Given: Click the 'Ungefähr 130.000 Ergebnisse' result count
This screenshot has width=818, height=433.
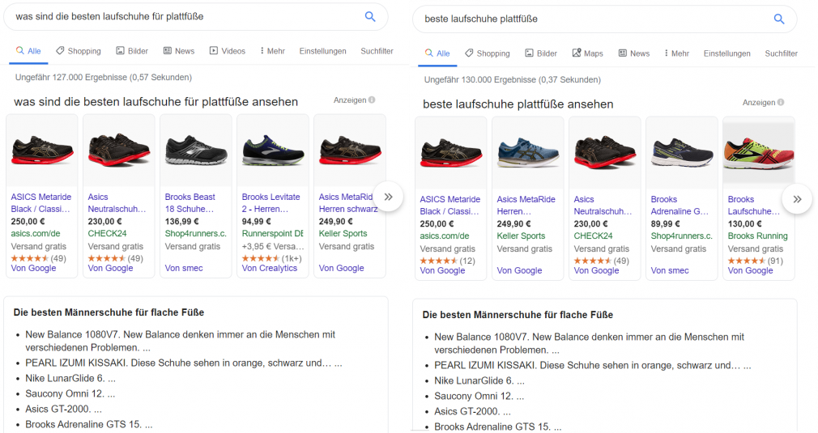Looking at the screenshot, I should pyautogui.click(x=513, y=80).
